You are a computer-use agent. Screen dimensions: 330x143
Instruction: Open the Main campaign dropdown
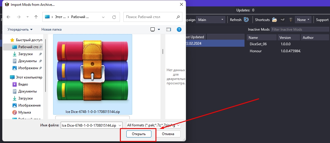coord(211,20)
